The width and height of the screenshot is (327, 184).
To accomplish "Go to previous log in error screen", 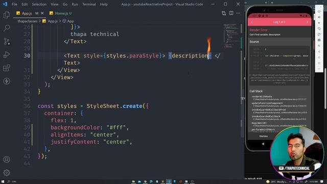I will click(x=252, y=22).
